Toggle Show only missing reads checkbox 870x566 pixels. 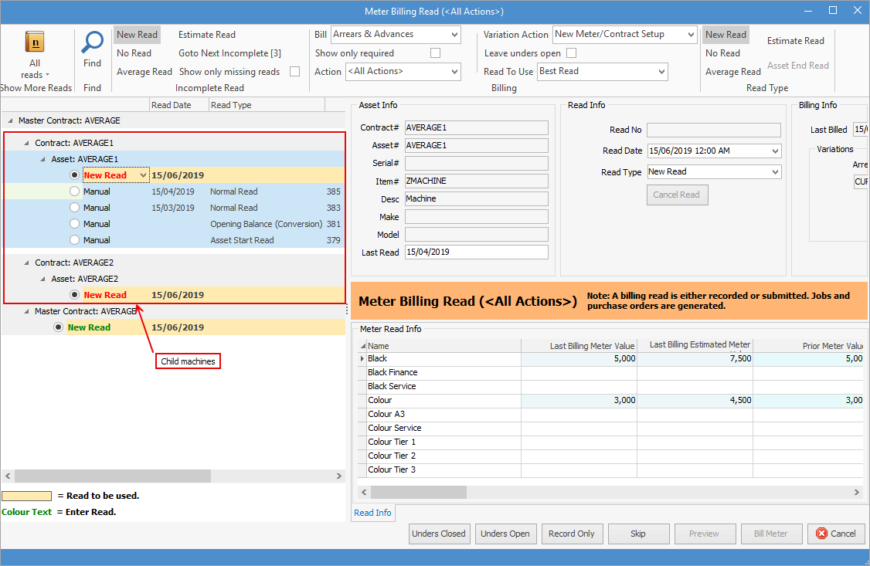point(294,72)
